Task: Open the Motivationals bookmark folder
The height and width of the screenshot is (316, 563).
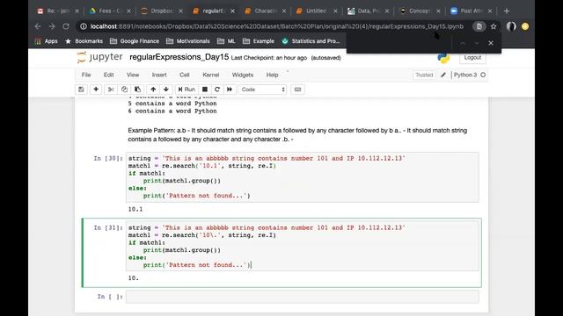Action: [x=188, y=41]
